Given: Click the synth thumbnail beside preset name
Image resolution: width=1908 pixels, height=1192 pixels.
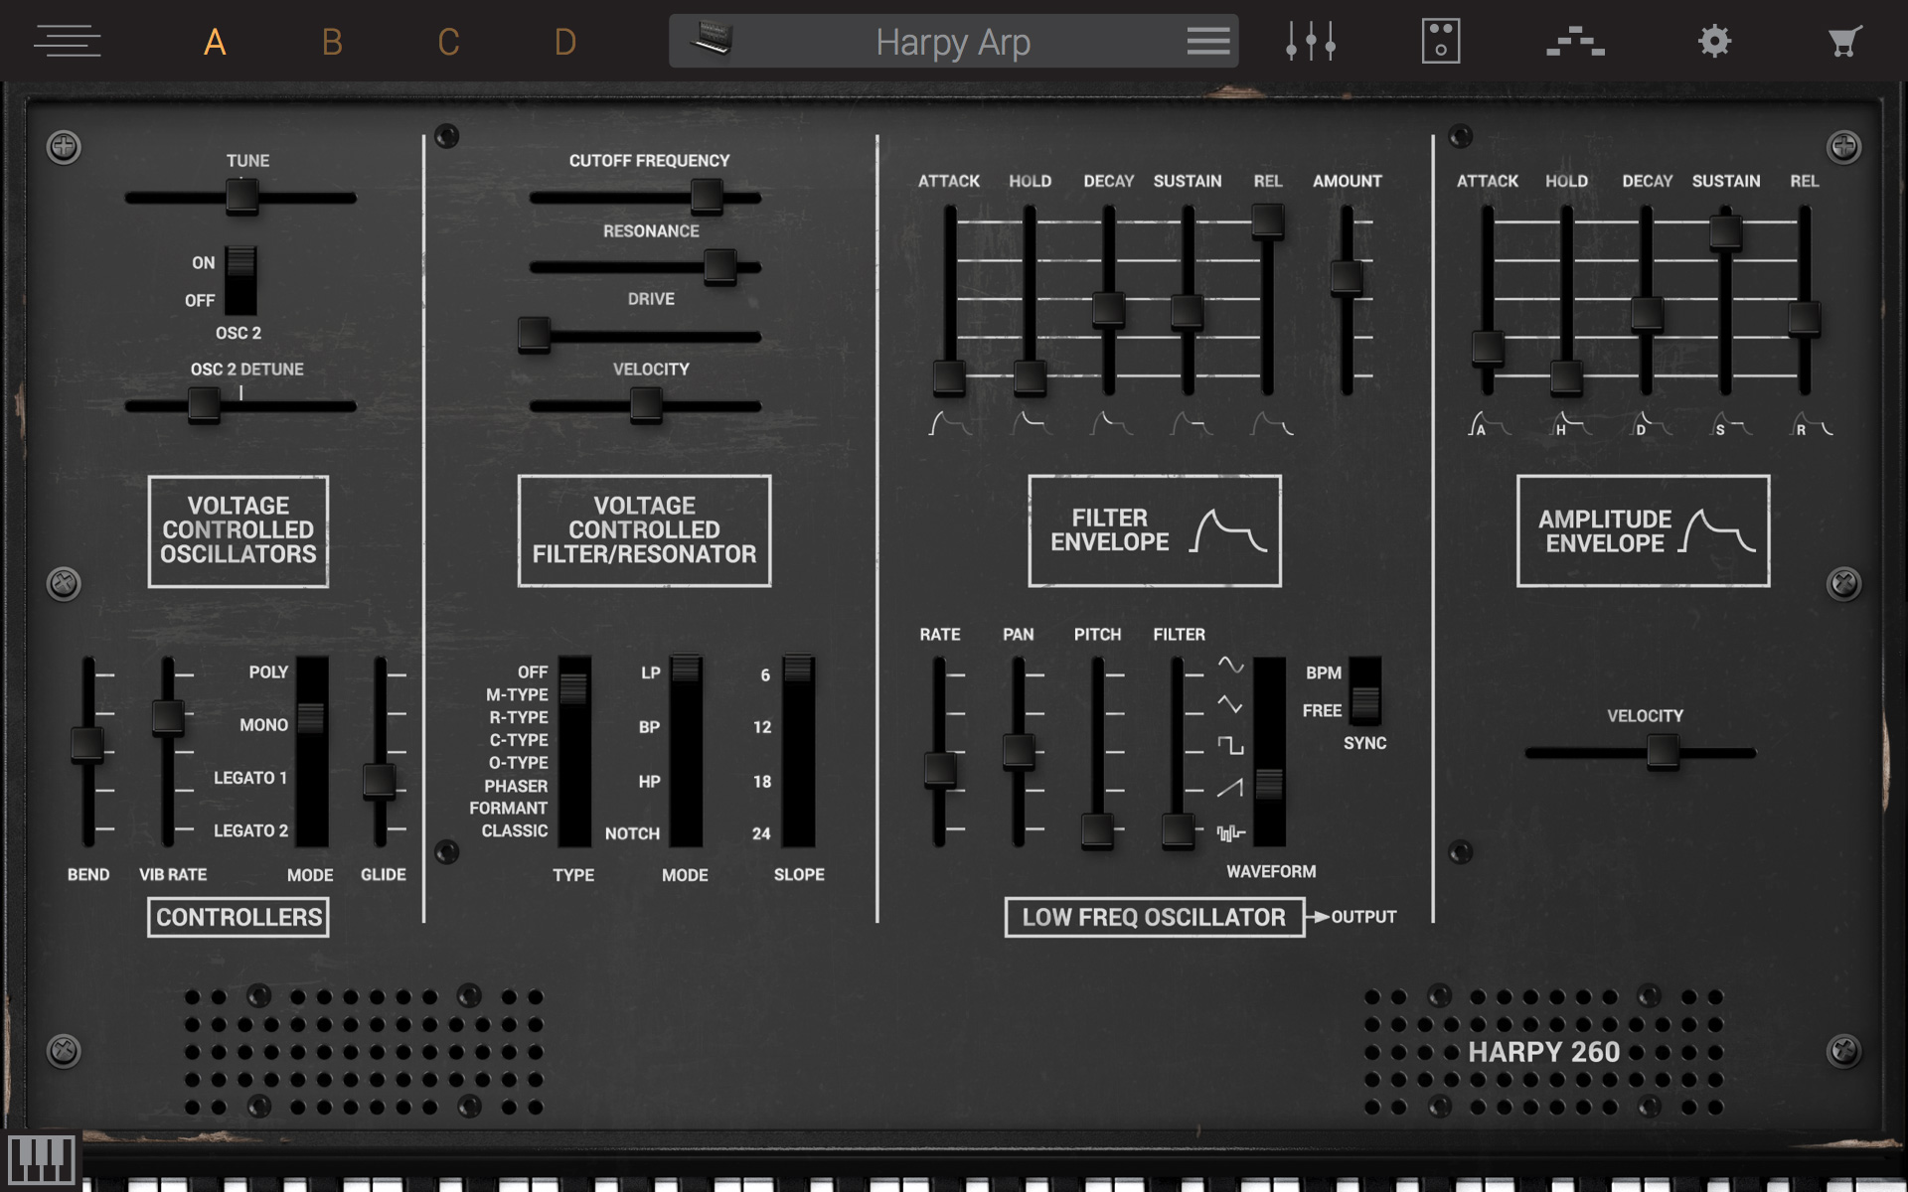Looking at the screenshot, I should tap(712, 41).
